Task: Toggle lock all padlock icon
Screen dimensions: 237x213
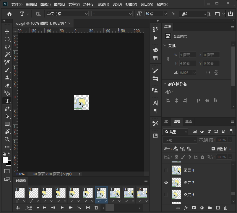Action: click(202, 157)
